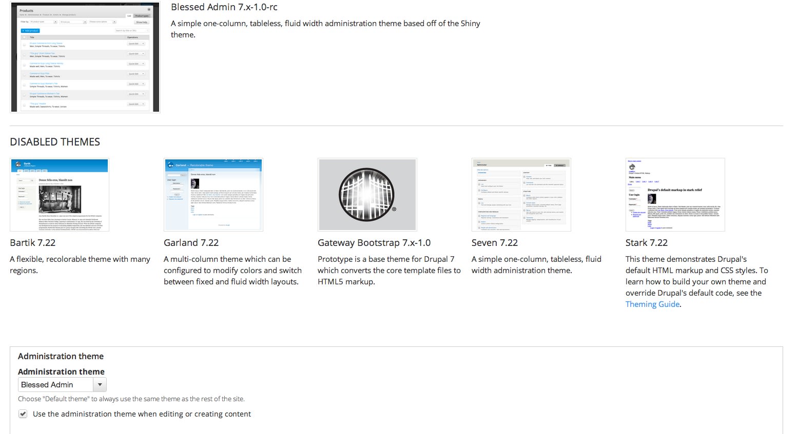Click the Seven 7.22 title
Screen dimensions: 798x434
tap(495, 243)
